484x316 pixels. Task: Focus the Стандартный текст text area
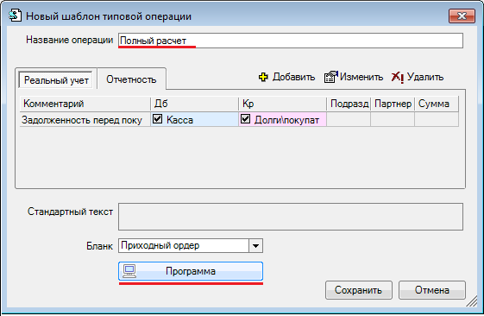tap(291, 217)
